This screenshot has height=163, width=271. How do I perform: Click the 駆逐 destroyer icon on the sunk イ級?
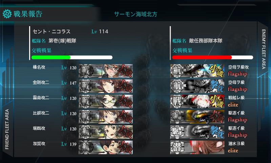pos(177,132)
